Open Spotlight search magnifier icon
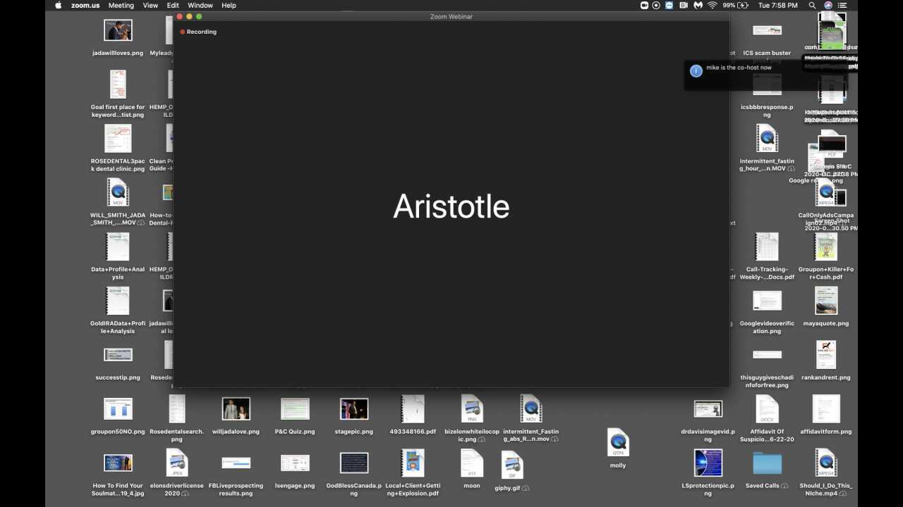This screenshot has height=507, width=903. [813, 5]
